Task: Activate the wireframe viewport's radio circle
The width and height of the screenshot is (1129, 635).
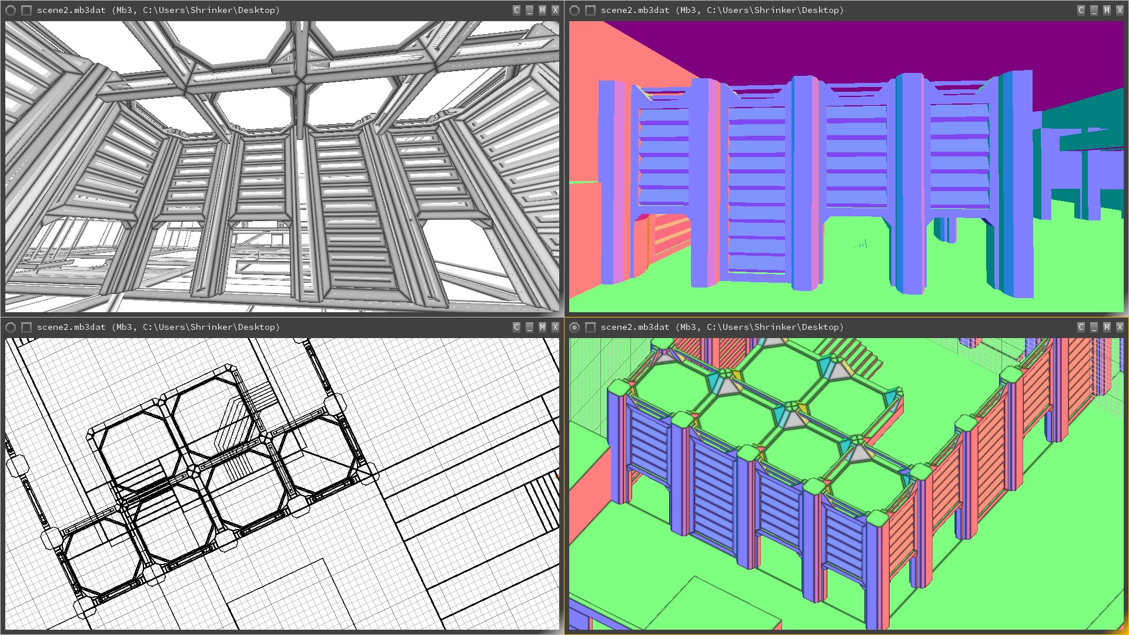Action: 11,327
